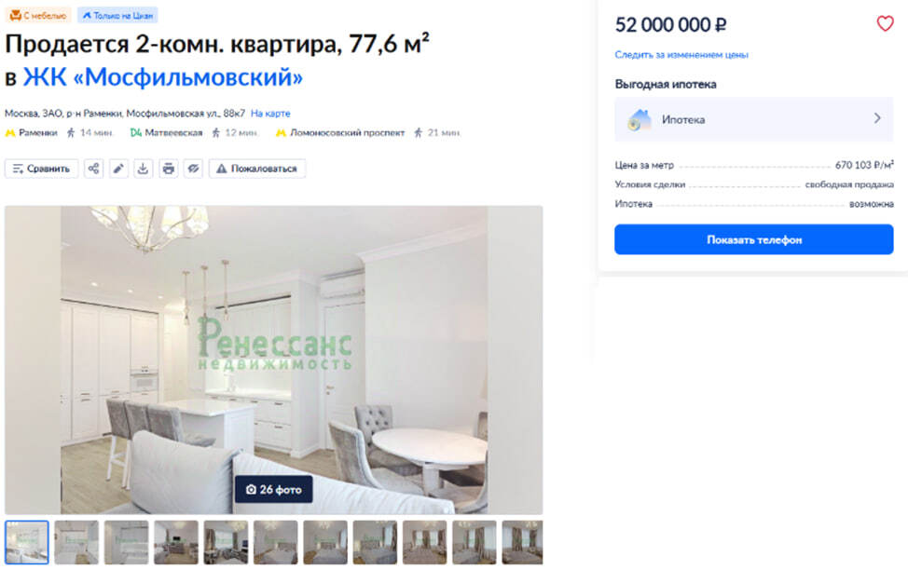908x570 pixels.
Task: Download the listing via download icon
Action: [143, 169]
